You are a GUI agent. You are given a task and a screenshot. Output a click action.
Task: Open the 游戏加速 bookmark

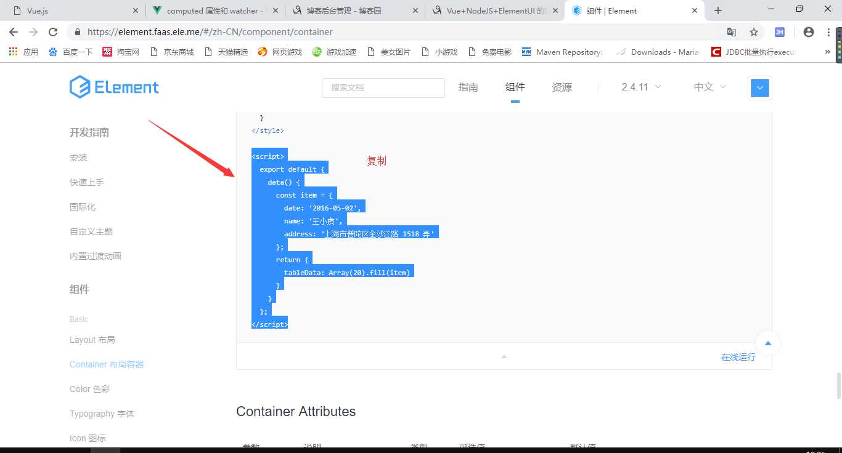(x=334, y=52)
